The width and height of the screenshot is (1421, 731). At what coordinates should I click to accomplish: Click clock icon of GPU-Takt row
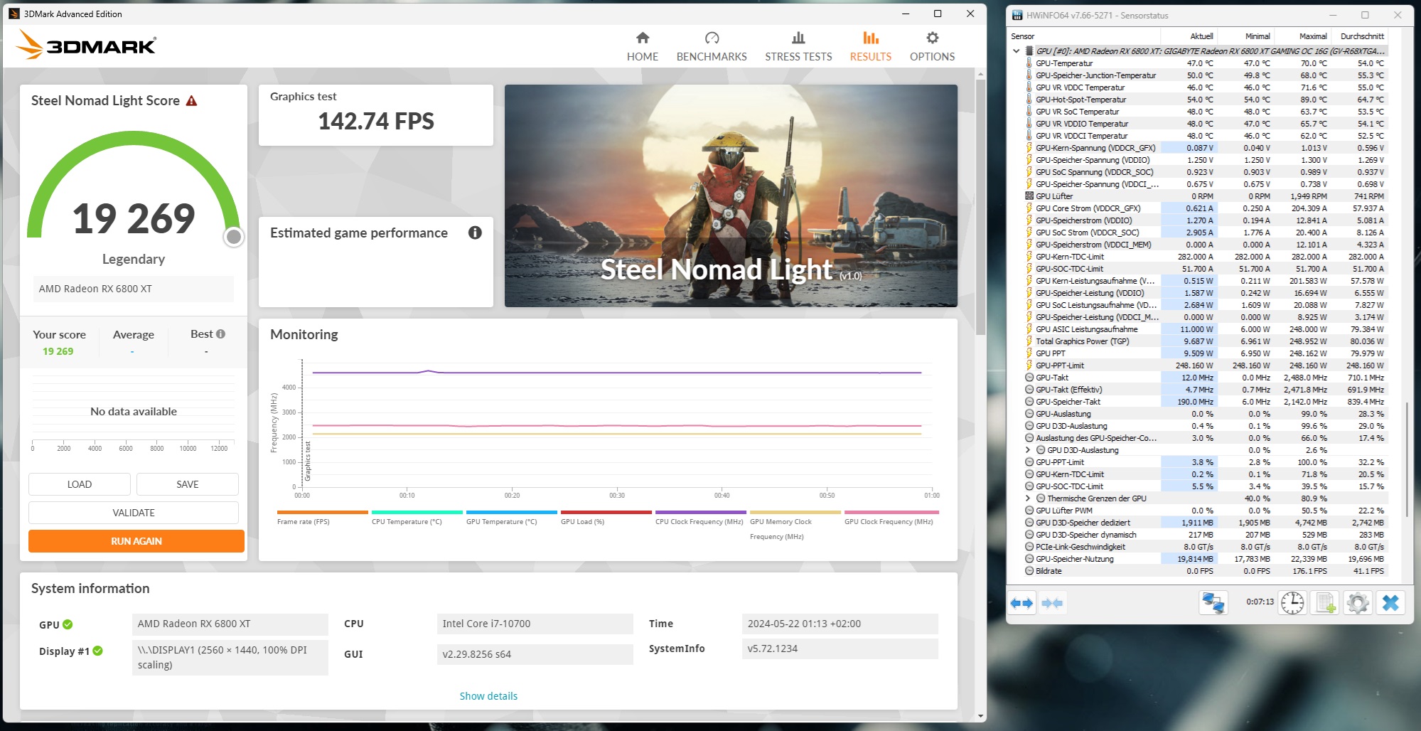click(1029, 378)
